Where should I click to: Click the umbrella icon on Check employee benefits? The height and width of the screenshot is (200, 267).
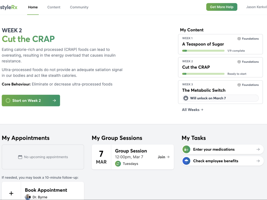(186, 161)
